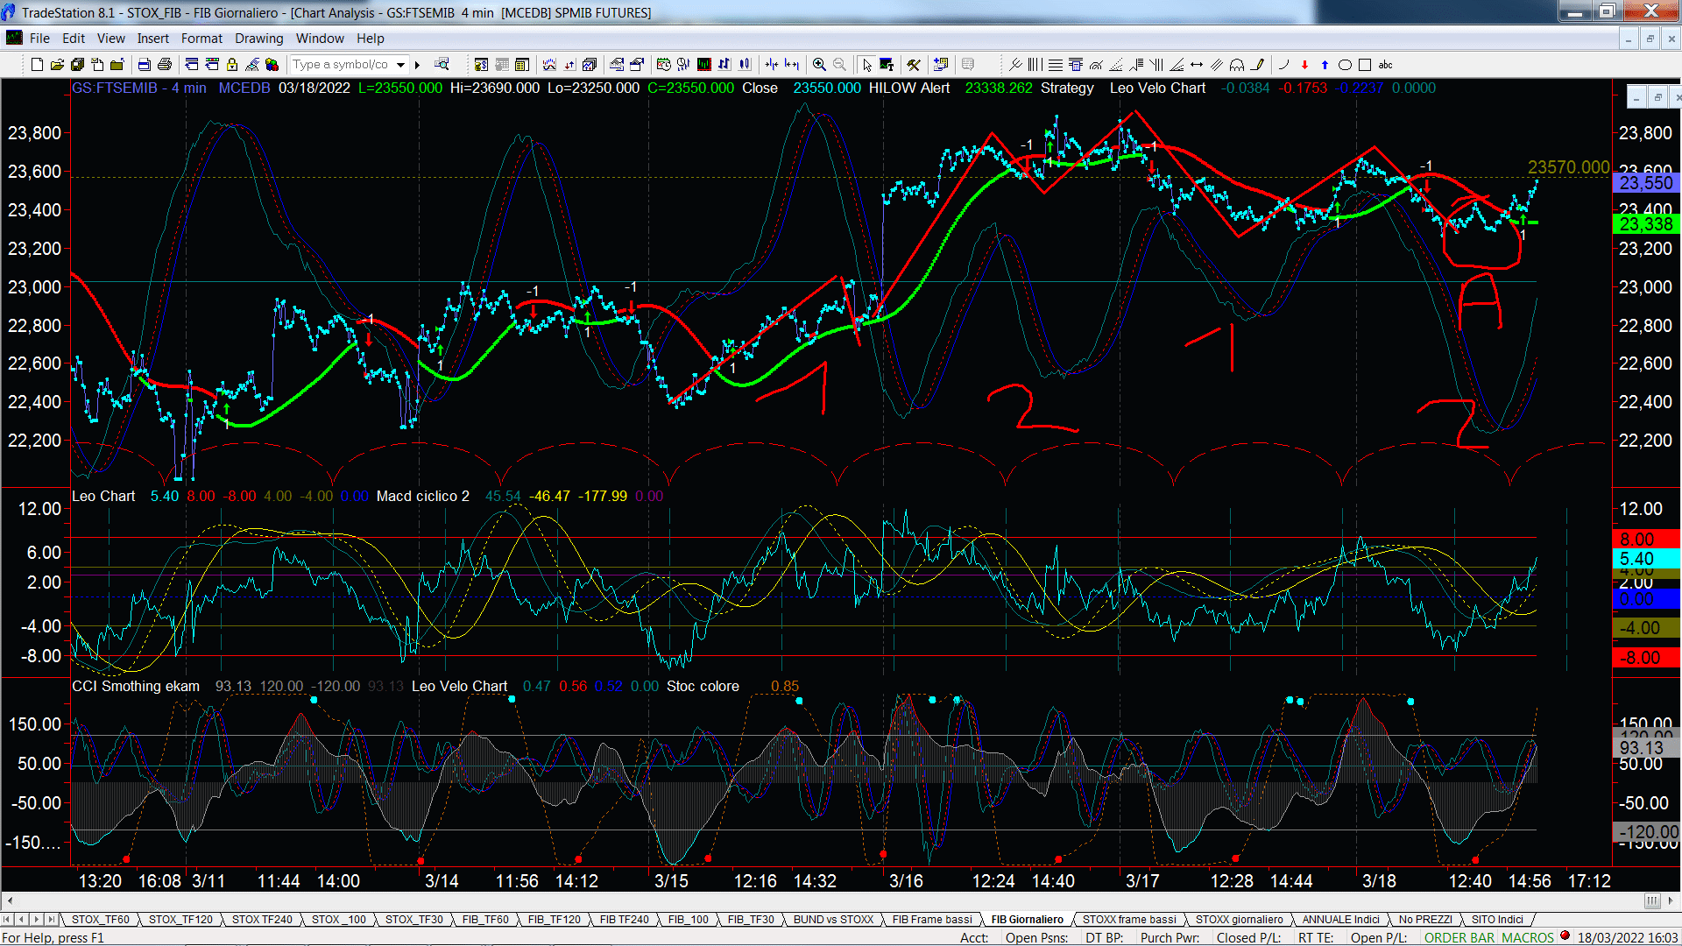
Task: Open the Insert menu
Action: pos(153,39)
